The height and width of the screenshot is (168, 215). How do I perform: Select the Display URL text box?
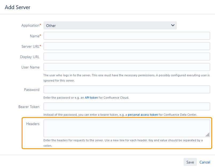click(127, 57)
